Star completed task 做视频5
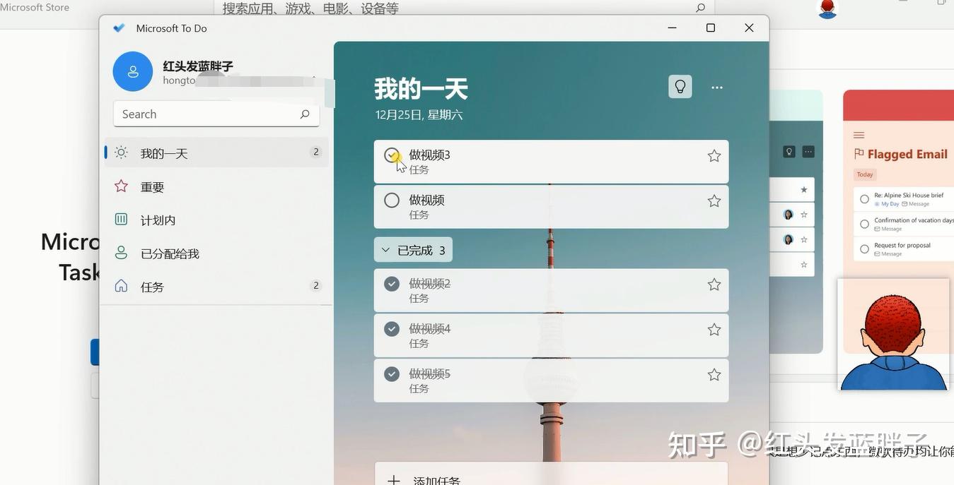The width and height of the screenshot is (954, 485). (x=714, y=375)
